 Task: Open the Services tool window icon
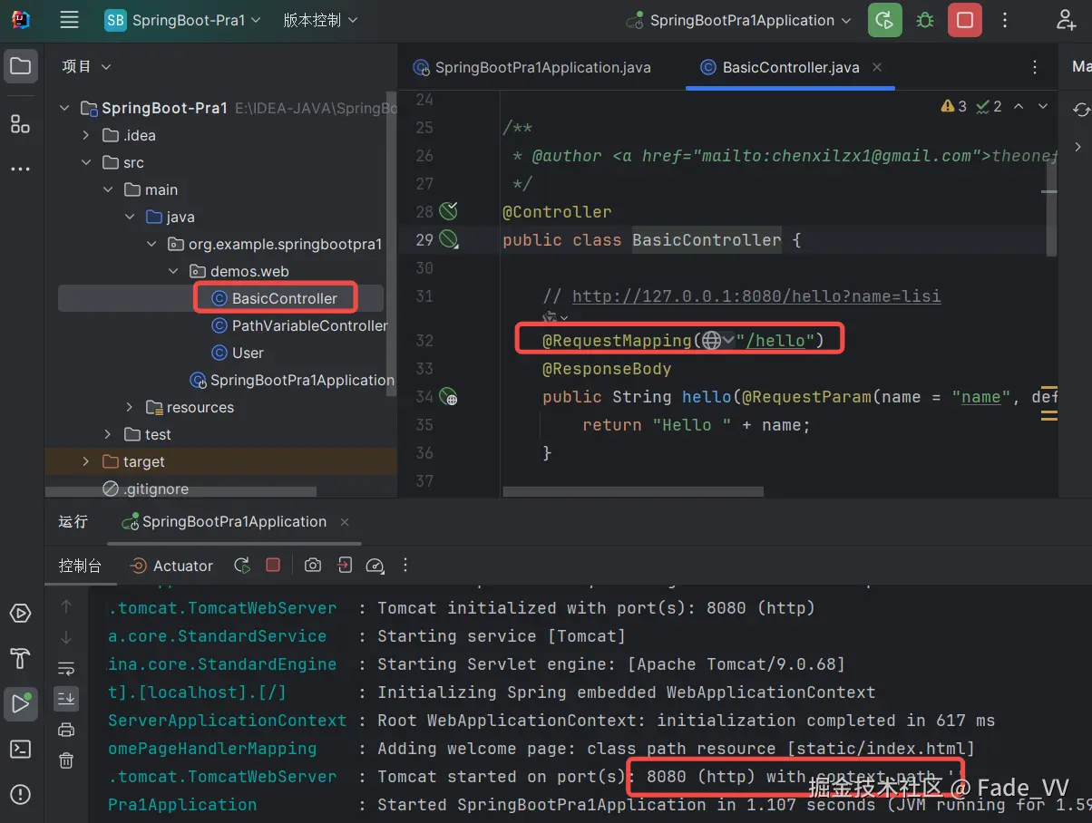(20, 614)
